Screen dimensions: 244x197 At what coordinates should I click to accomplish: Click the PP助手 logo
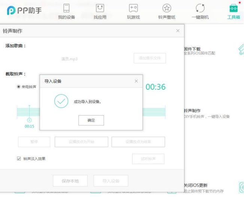click(24, 10)
